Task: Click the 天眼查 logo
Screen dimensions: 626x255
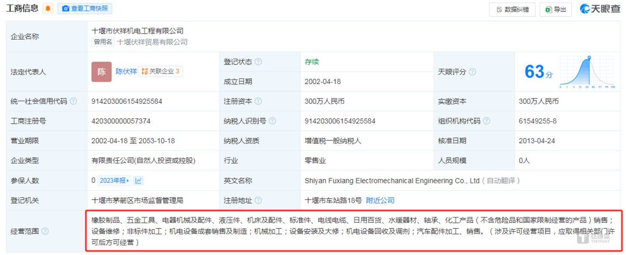Action: pyautogui.click(x=599, y=9)
